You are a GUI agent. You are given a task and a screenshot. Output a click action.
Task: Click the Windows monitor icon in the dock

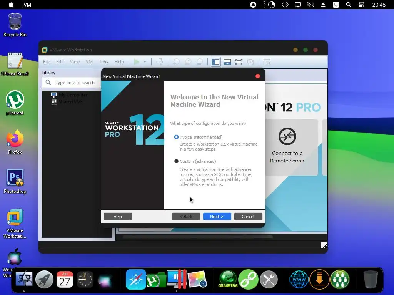pyautogui.click(x=177, y=279)
